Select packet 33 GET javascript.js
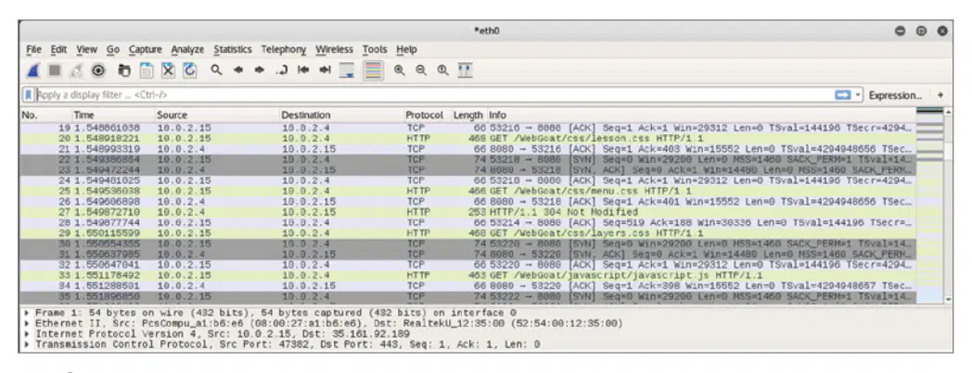The width and height of the screenshot is (972, 373). point(468,275)
